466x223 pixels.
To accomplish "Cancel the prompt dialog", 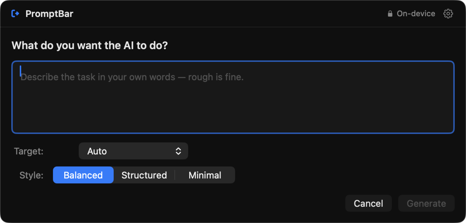I will [x=368, y=203].
